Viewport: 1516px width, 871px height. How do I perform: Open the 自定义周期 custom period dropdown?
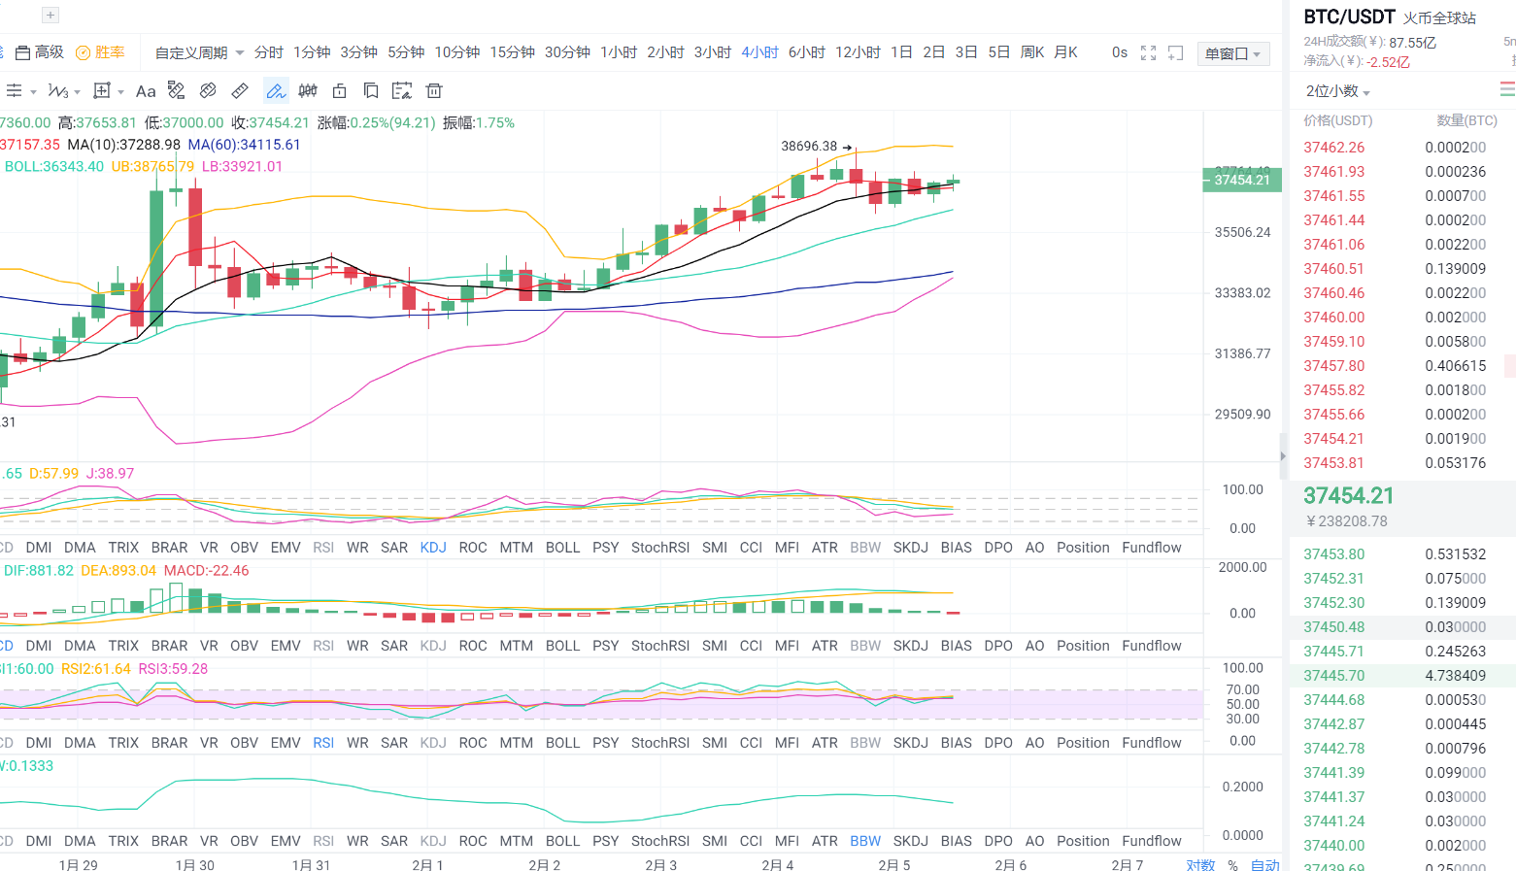[199, 52]
